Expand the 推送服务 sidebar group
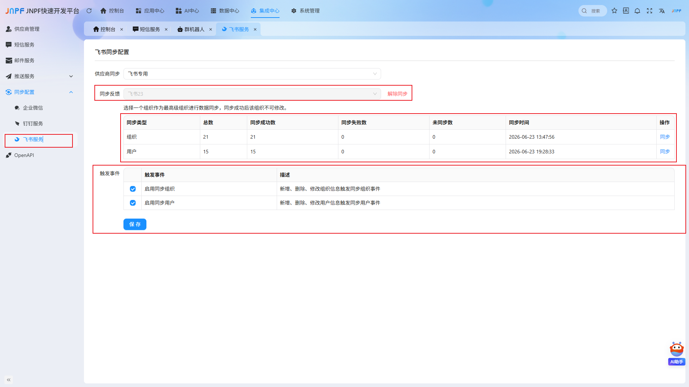689x387 pixels. click(39, 76)
